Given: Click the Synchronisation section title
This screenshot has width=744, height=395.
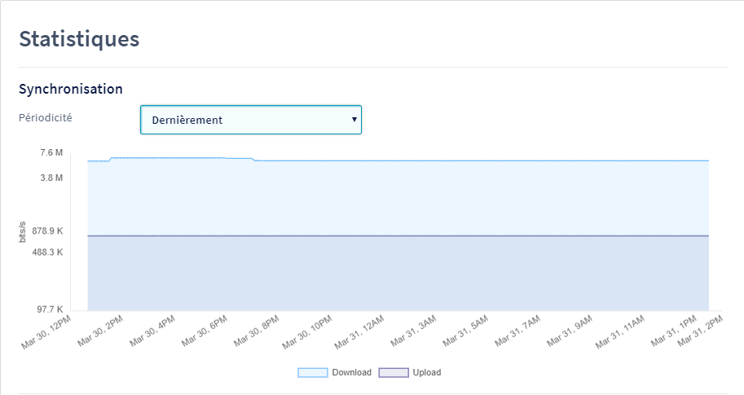Looking at the screenshot, I should (x=71, y=88).
